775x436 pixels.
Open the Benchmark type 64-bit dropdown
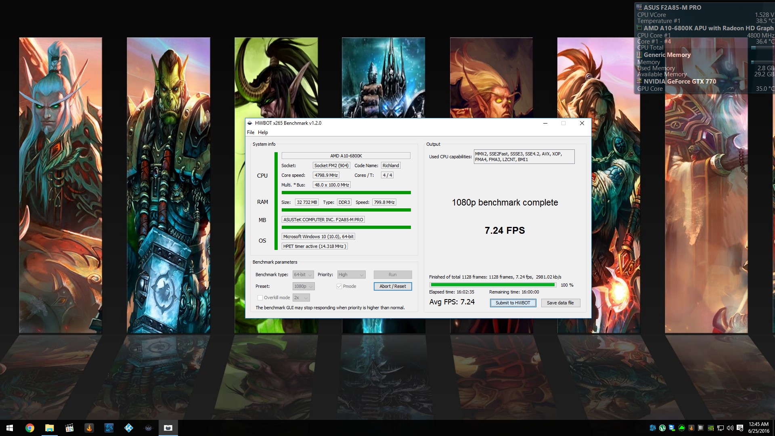(x=303, y=275)
